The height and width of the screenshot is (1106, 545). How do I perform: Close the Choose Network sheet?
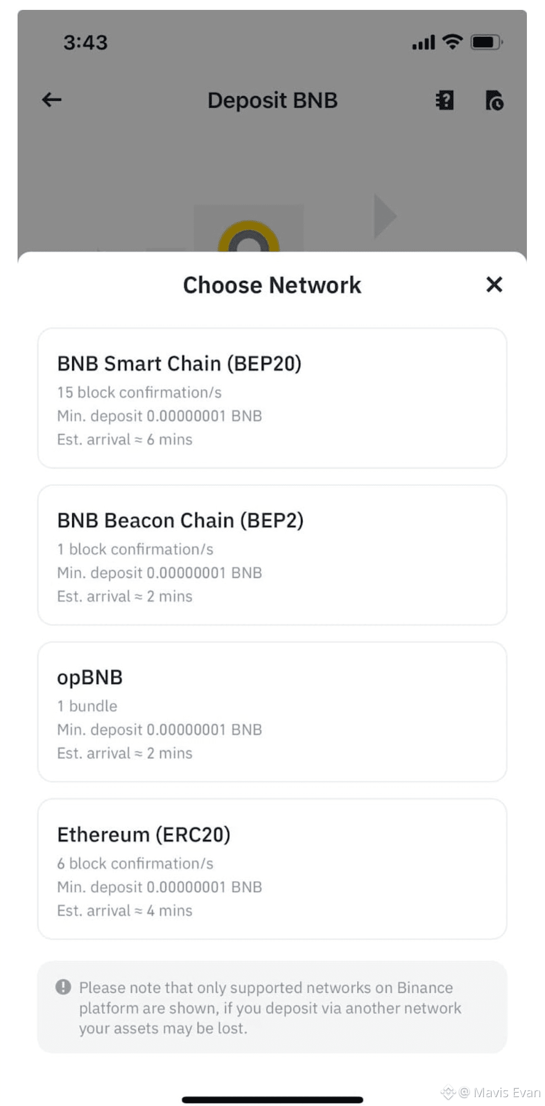(494, 285)
